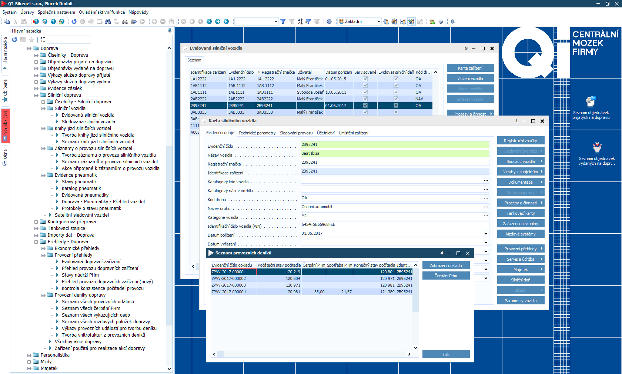Toggle Servisované checkbox for row 1A12222
Image resolution: width=622 pixels, height=374 pixels.
coord(365,79)
